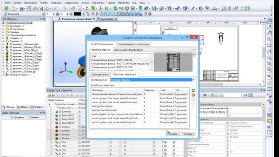Click the round arrow beside prototype preview
The width and height of the screenshot is (279, 157).
pos(194,55)
